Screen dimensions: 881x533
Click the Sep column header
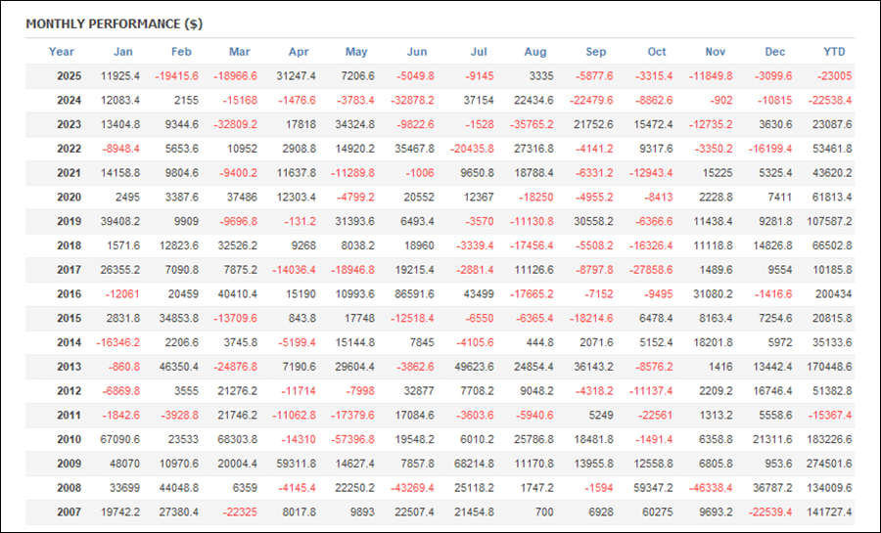(595, 52)
